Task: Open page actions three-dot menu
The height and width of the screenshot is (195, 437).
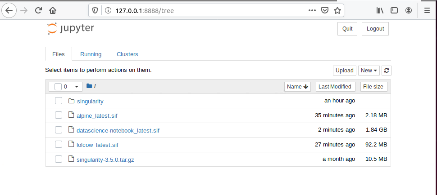Action: [312, 10]
